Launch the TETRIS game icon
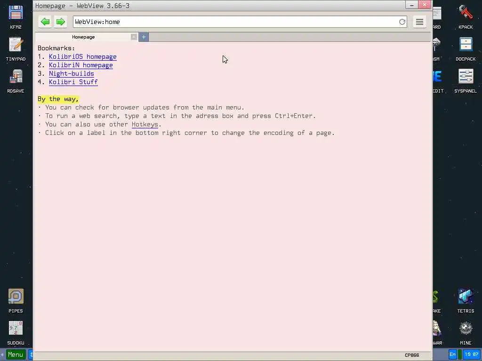Screen dimensions: 482x361 click(x=466, y=301)
